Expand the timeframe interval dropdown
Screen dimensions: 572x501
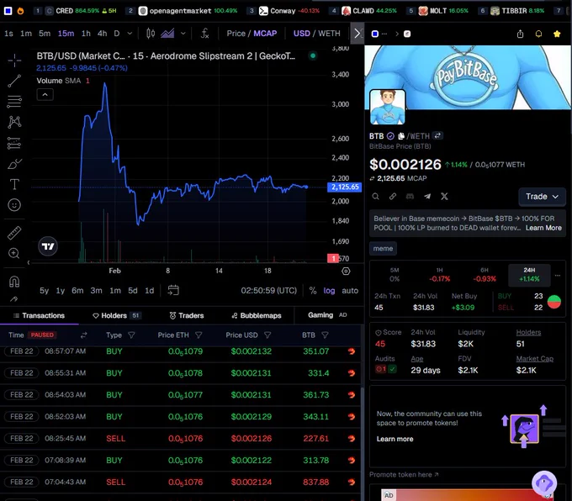point(130,34)
